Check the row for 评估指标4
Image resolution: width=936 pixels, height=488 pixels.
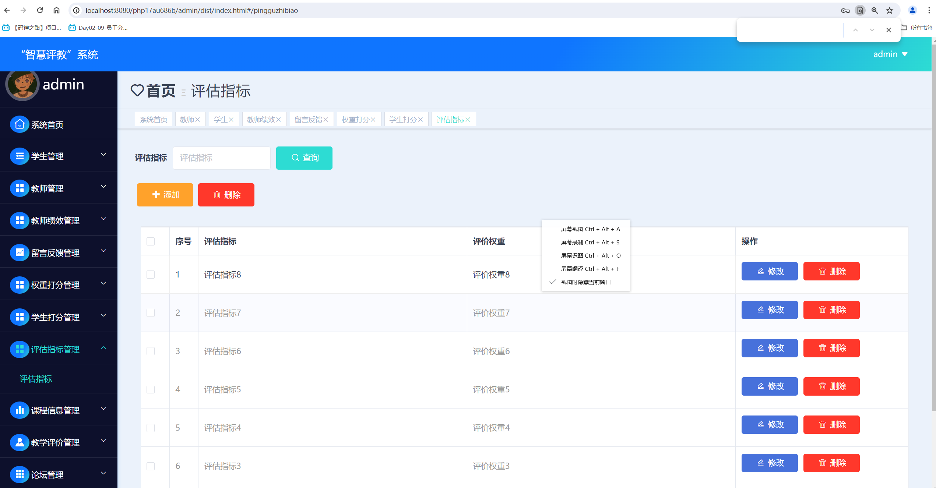tap(151, 428)
